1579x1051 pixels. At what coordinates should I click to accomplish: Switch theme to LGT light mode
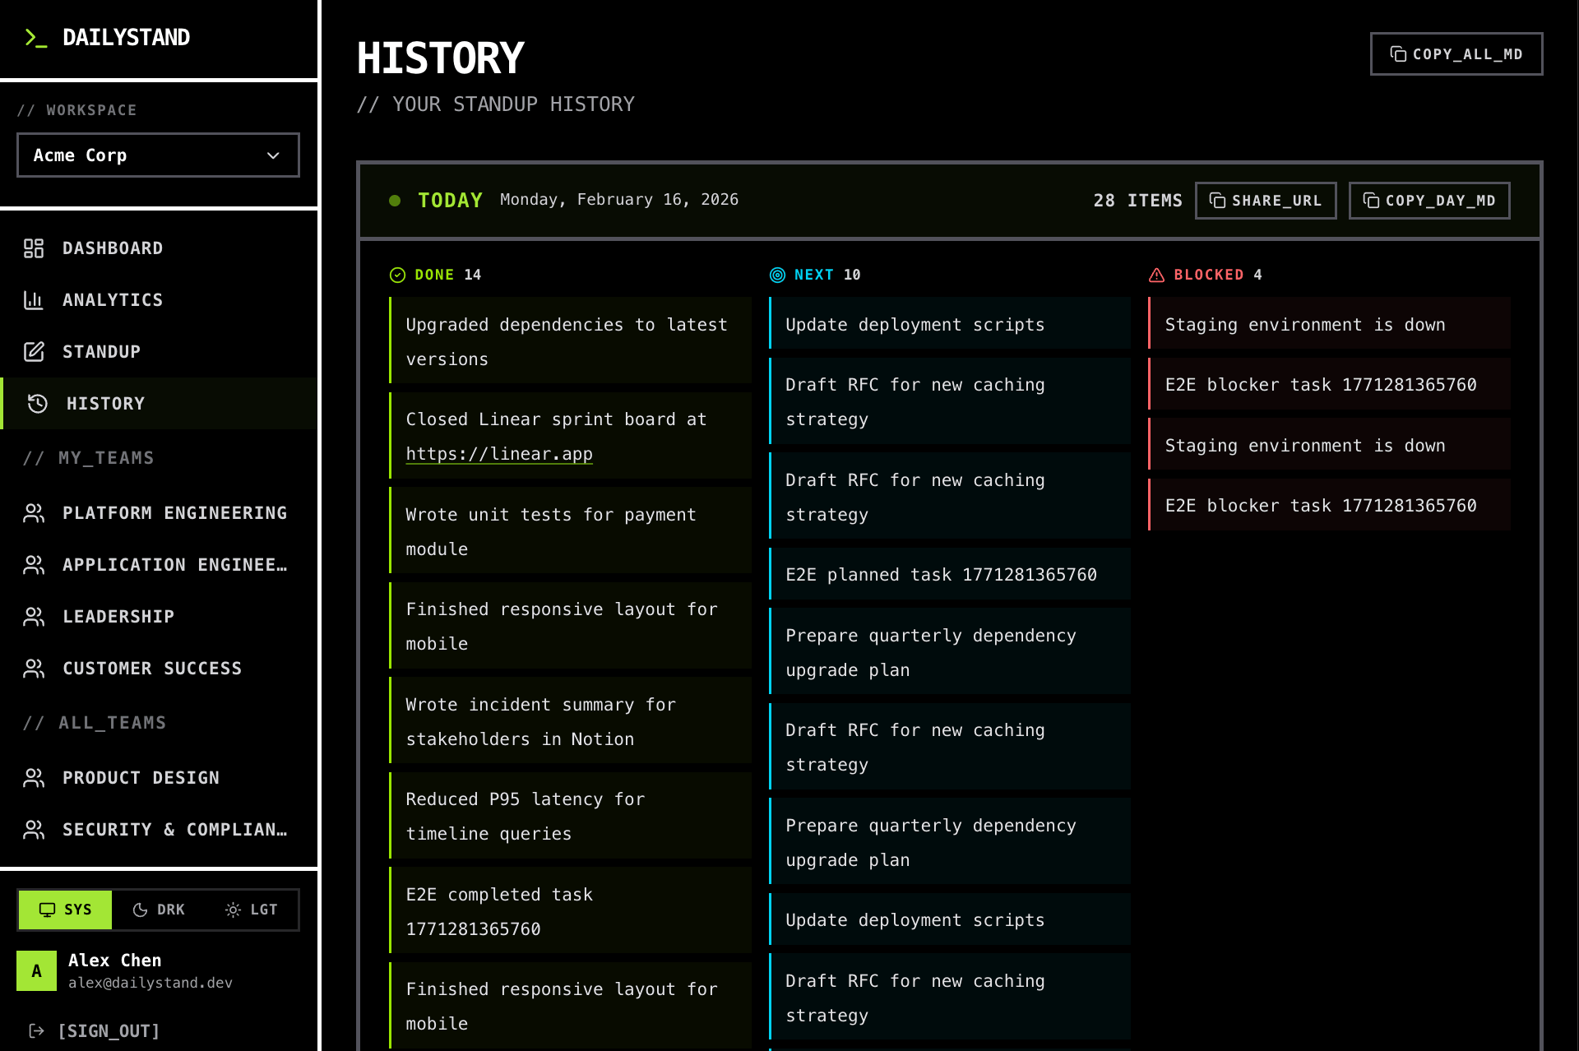tap(252, 910)
